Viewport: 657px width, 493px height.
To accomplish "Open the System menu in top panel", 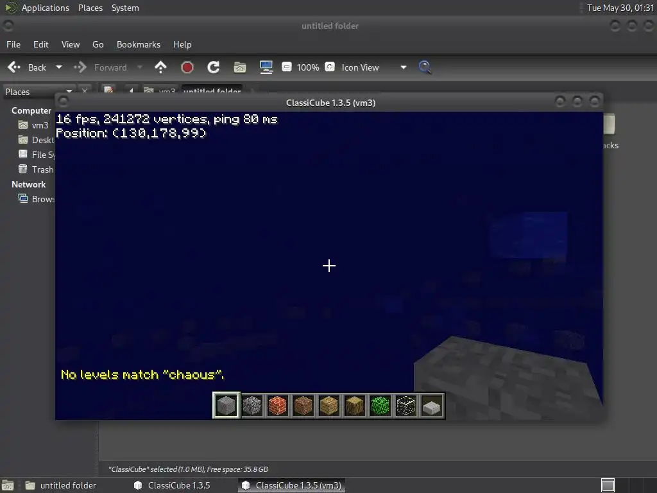I will (125, 8).
